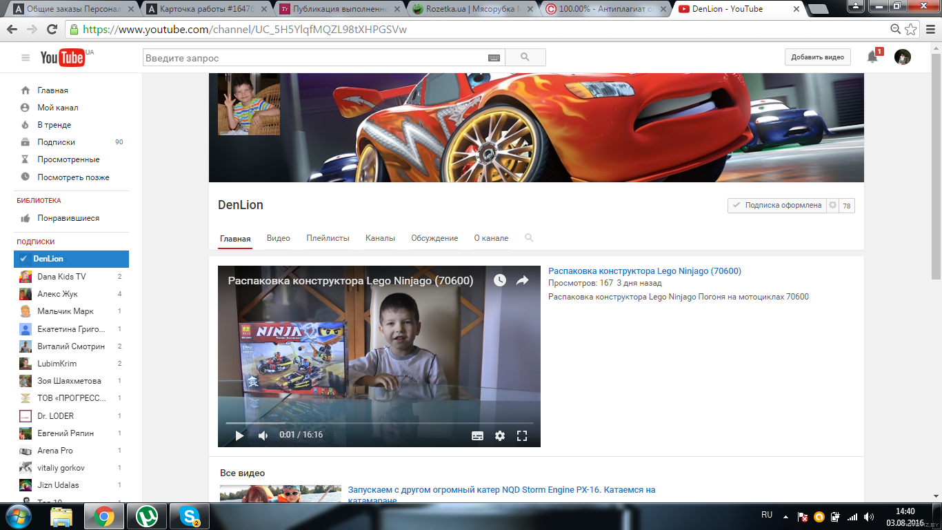Open video player settings gear
The width and height of the screenshot is (942, 530).
[500, 435]
